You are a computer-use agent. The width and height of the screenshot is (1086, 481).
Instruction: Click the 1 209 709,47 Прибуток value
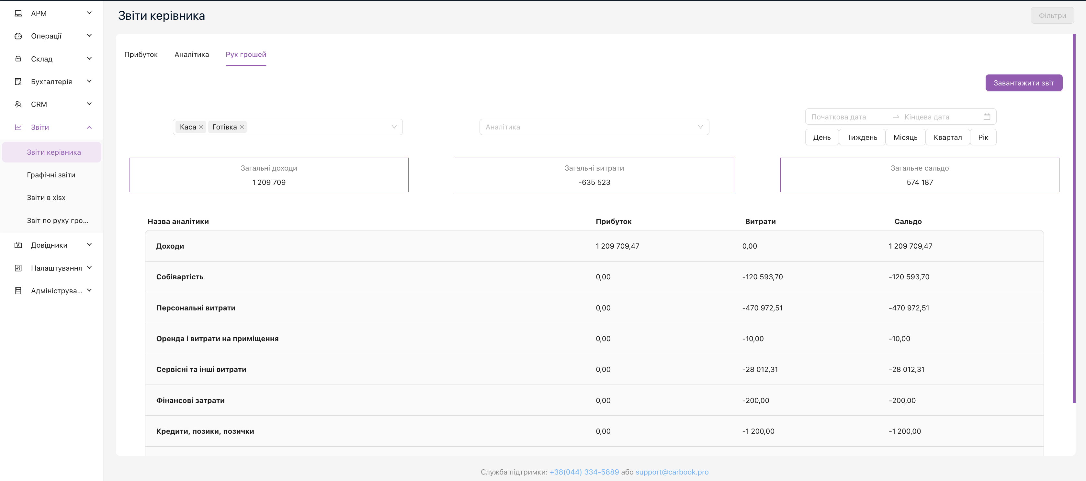617,246
